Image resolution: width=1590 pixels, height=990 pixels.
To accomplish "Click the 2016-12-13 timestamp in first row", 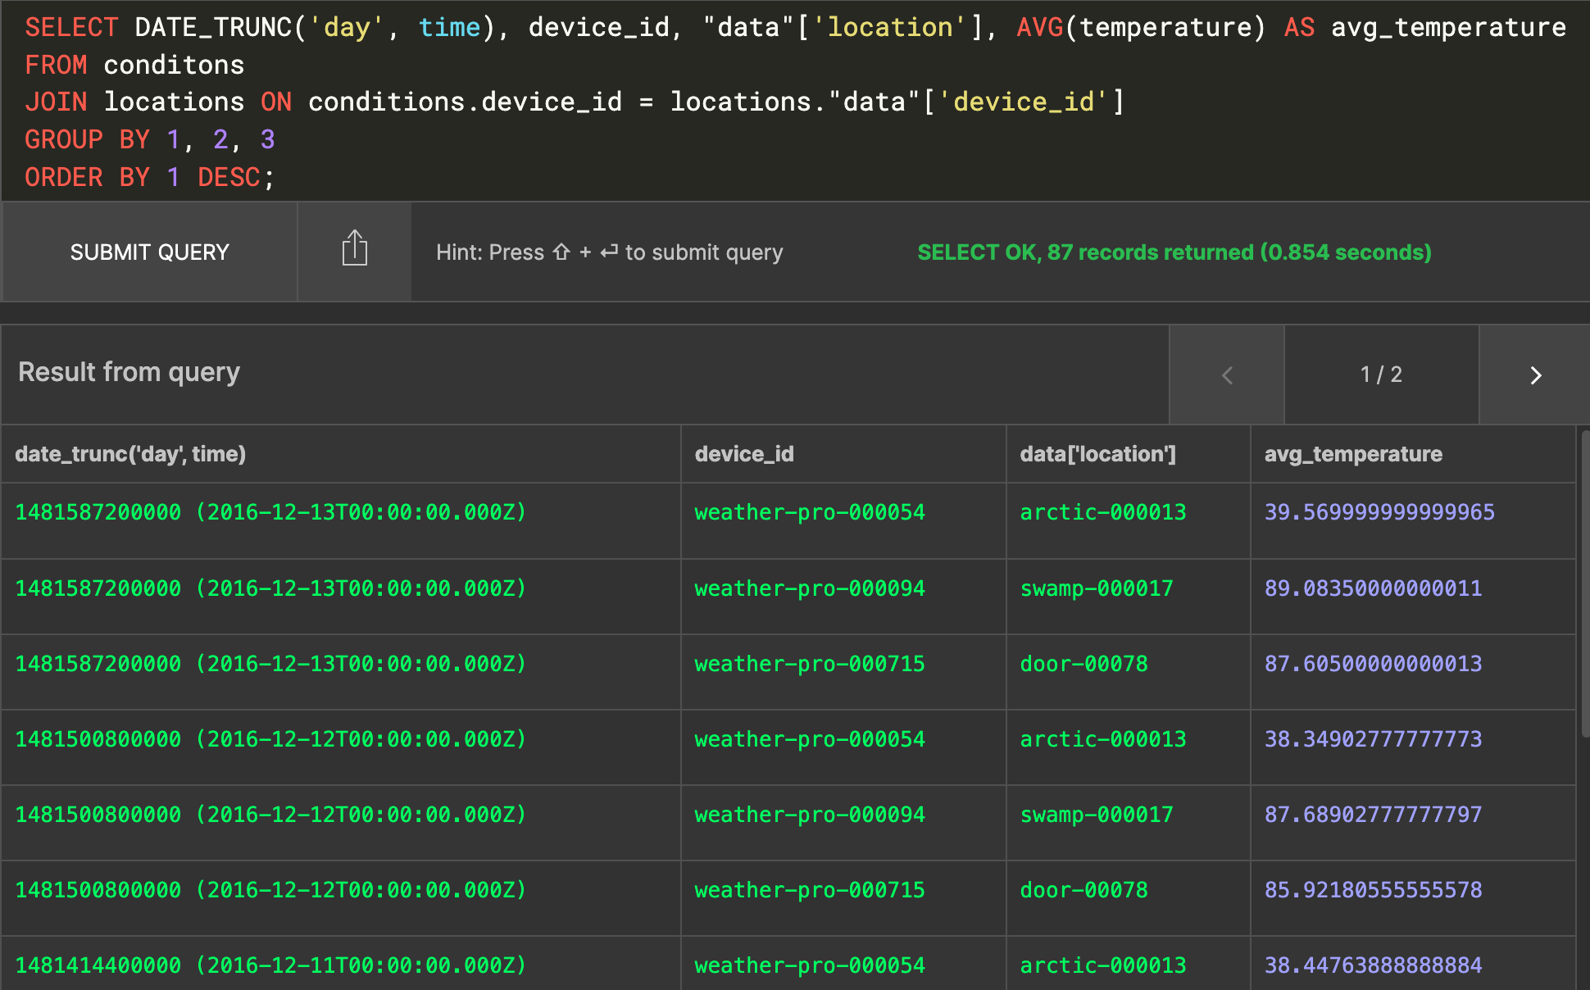I will 270,511.
